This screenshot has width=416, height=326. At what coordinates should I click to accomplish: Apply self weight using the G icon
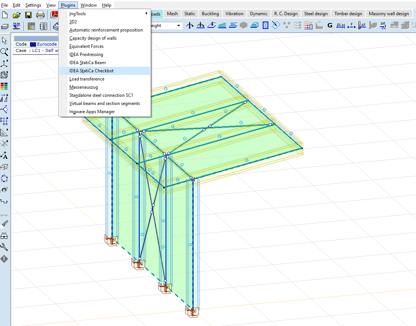[330, 25]
